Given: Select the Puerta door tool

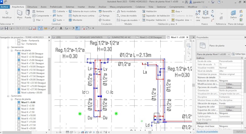Looking at the screenshot, I should [28, 14].
